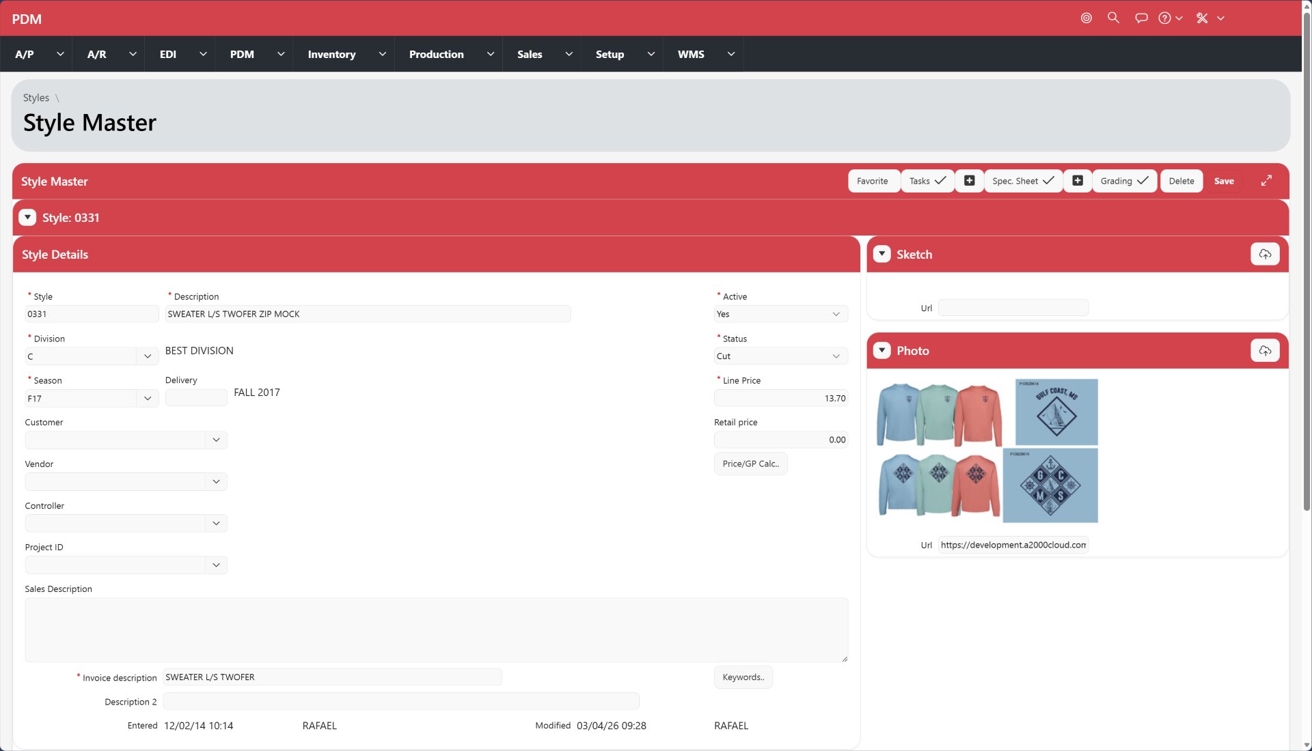Screen dimensions: 1312x751
Task: Click the Grading button
Action: pos(1124,181)
